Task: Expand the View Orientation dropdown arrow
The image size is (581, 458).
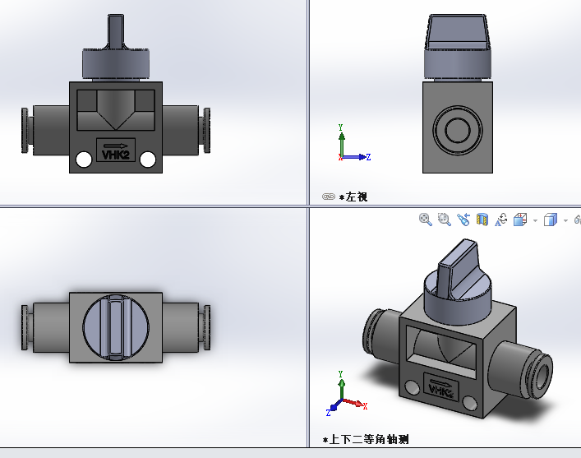Action: tap(535, 220)
